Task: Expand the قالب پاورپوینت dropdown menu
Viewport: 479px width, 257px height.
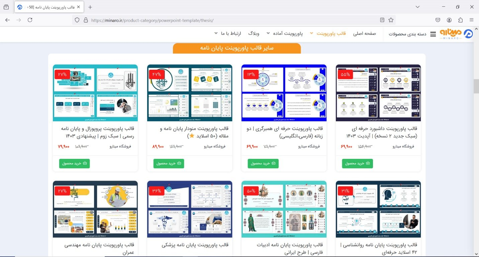Action: click(x=312, y=34)
